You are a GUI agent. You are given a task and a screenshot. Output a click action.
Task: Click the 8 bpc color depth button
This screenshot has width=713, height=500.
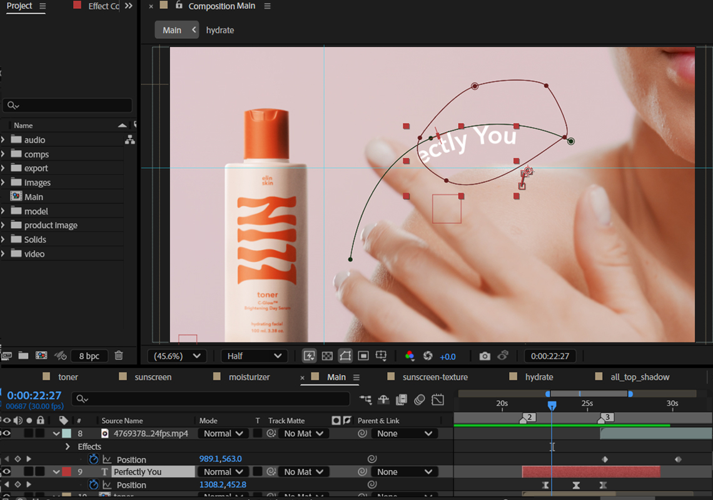tap(89, 356)
